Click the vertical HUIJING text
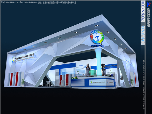Viewport: 152px width, 114px height. [143, 35]
